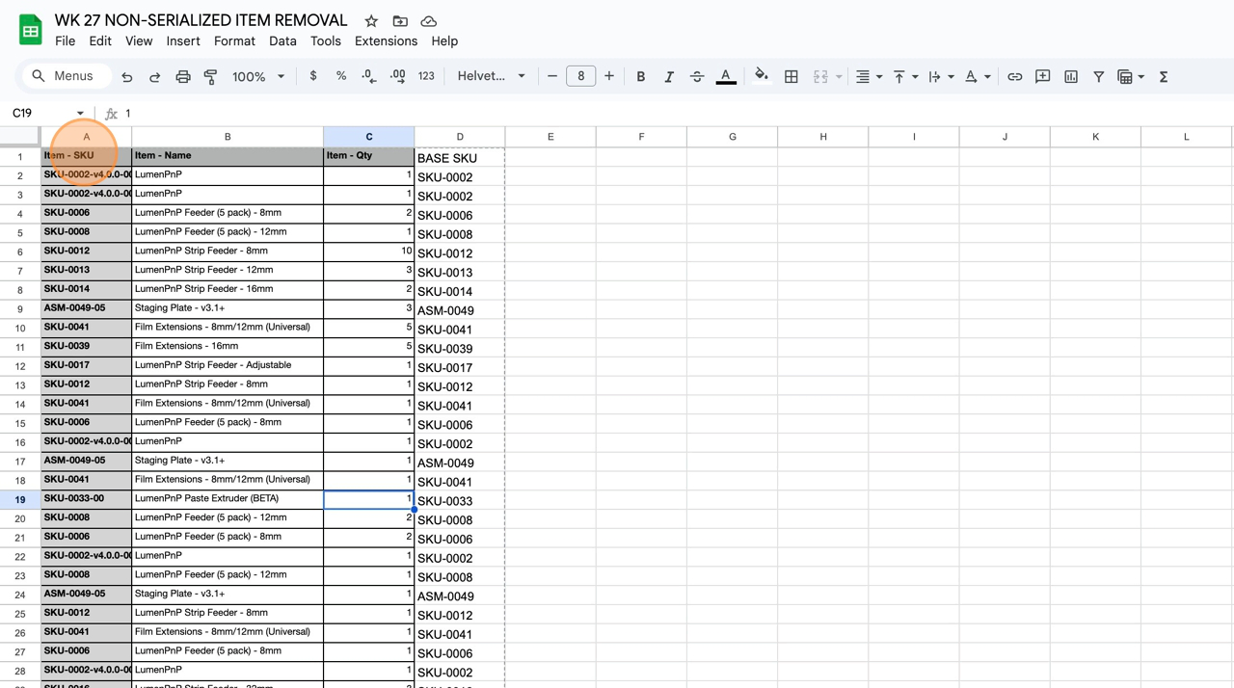1234x688 pixels.
Task: Click the create filter icon
Action: pos(1098,76)
